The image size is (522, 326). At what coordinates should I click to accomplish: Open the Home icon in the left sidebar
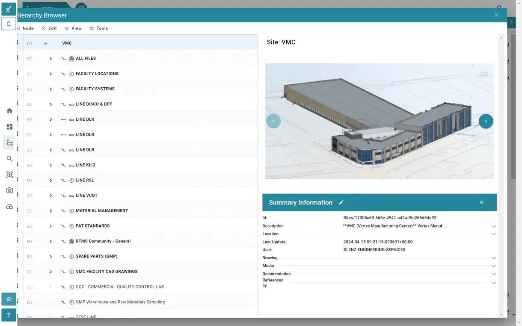click(9, 111)
